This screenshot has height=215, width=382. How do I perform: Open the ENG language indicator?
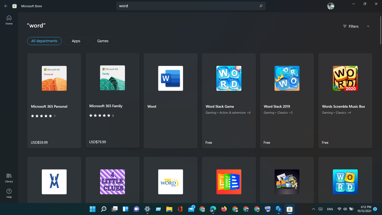330,209
